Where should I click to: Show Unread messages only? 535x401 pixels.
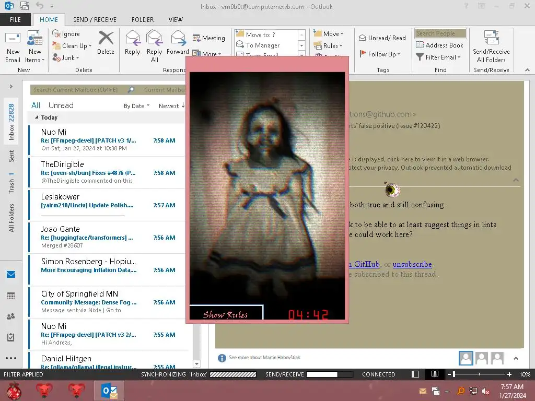(x=61, y=105)
